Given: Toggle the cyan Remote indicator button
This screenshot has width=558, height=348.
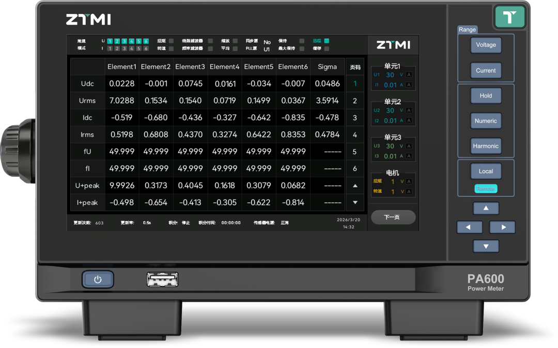Looking at the screenshot, I should pos(486,189).
